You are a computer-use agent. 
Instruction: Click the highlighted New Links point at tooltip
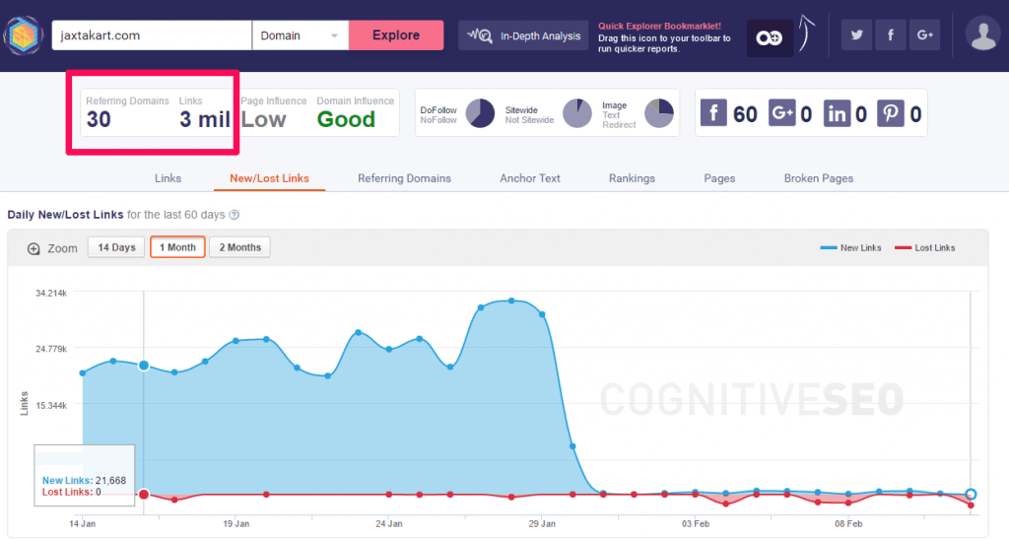pyautogui.click(x=144, y=366)
